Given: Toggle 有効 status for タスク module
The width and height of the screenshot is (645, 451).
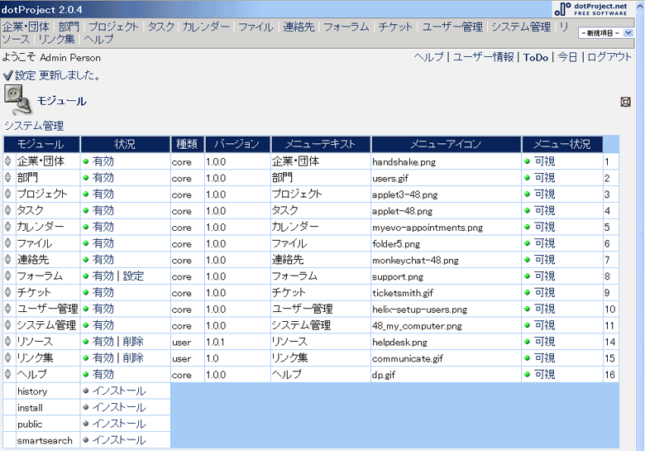Looking at the screenshot, I should point(103,210).
